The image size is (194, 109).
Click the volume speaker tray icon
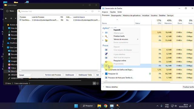[x=176, y=106]
